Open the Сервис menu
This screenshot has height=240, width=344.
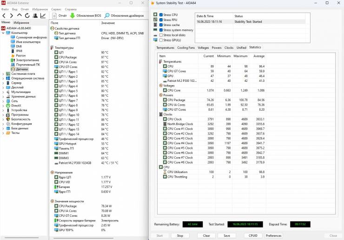(x=56, y=9)
